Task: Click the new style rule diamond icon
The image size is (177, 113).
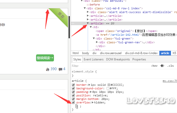Action: pyautogui.click(x=162, y=66)
